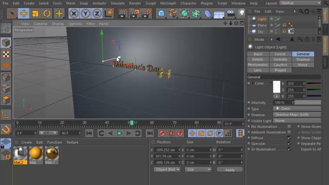Image resolution: width=329 pixels, height=185 pixels.
Task: Toggle the X axis lock
Action: coord(74,13)
